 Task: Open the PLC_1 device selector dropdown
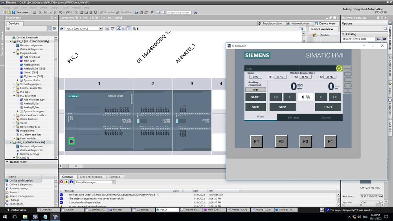tap(101, 29)
